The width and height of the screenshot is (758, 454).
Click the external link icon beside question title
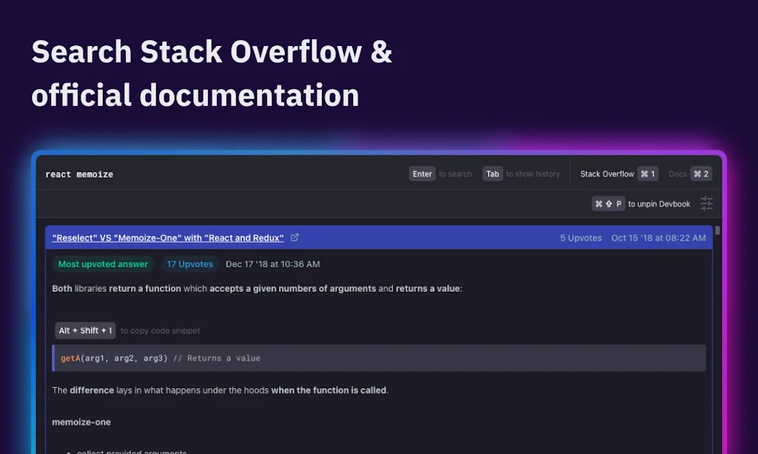coord(295,238)
